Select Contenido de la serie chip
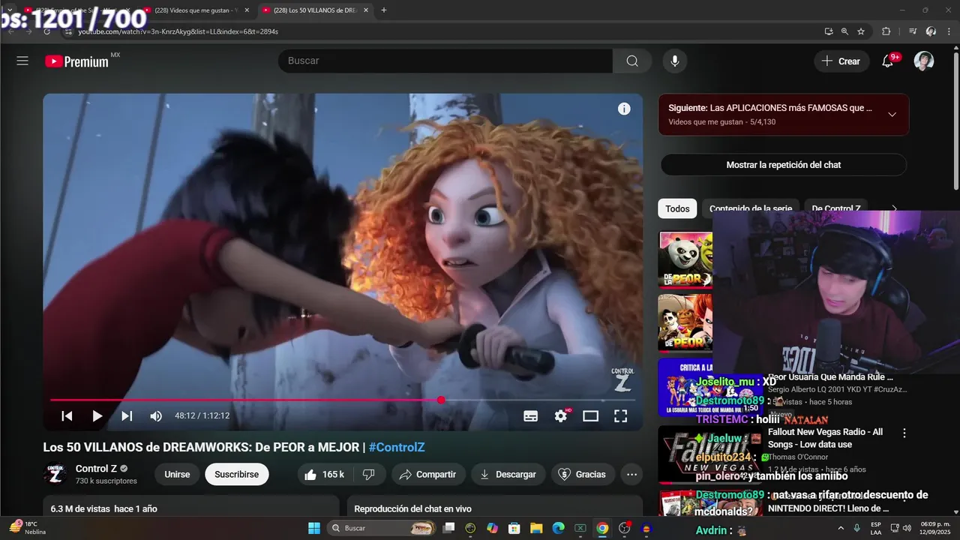This screenshot has width=960, height=540. click(751, 209)
